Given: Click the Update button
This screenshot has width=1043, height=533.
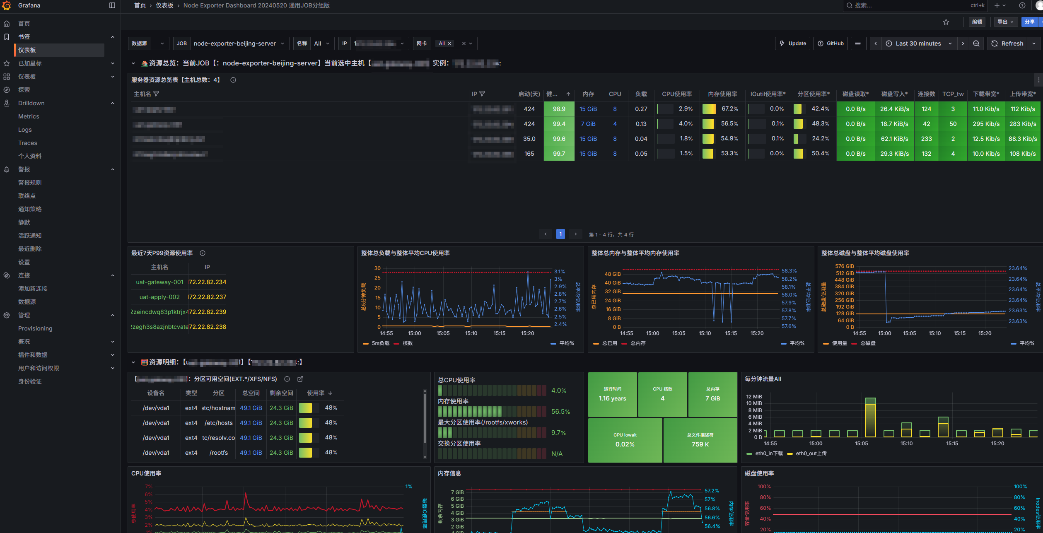Looking at the screenshot, I should (x=793, y=43).
